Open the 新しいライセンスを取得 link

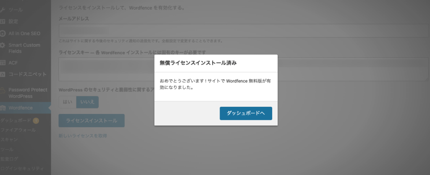tap(83, 136)
